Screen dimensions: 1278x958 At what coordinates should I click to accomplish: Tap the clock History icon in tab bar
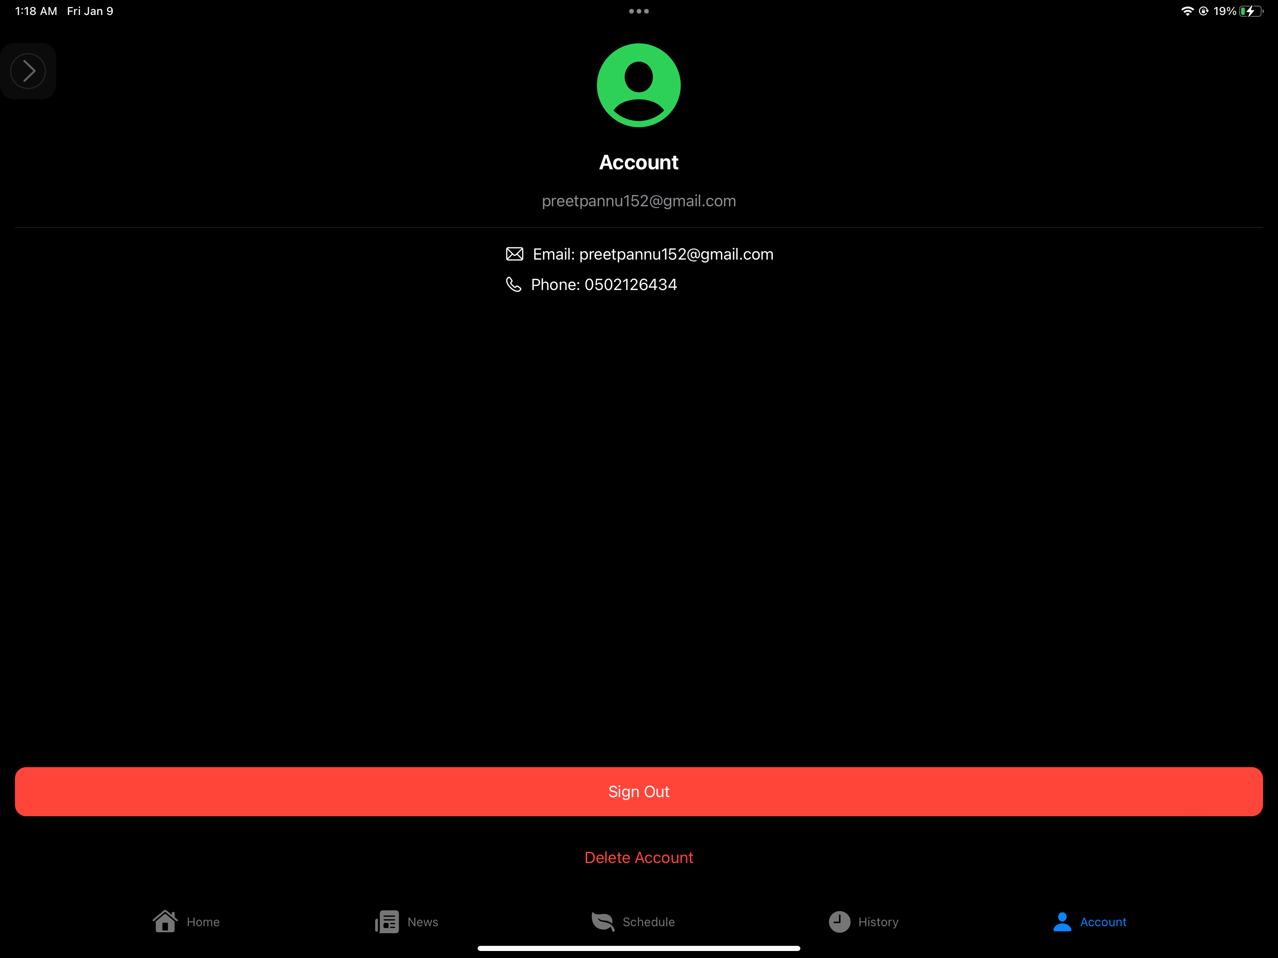pos(840,922)
